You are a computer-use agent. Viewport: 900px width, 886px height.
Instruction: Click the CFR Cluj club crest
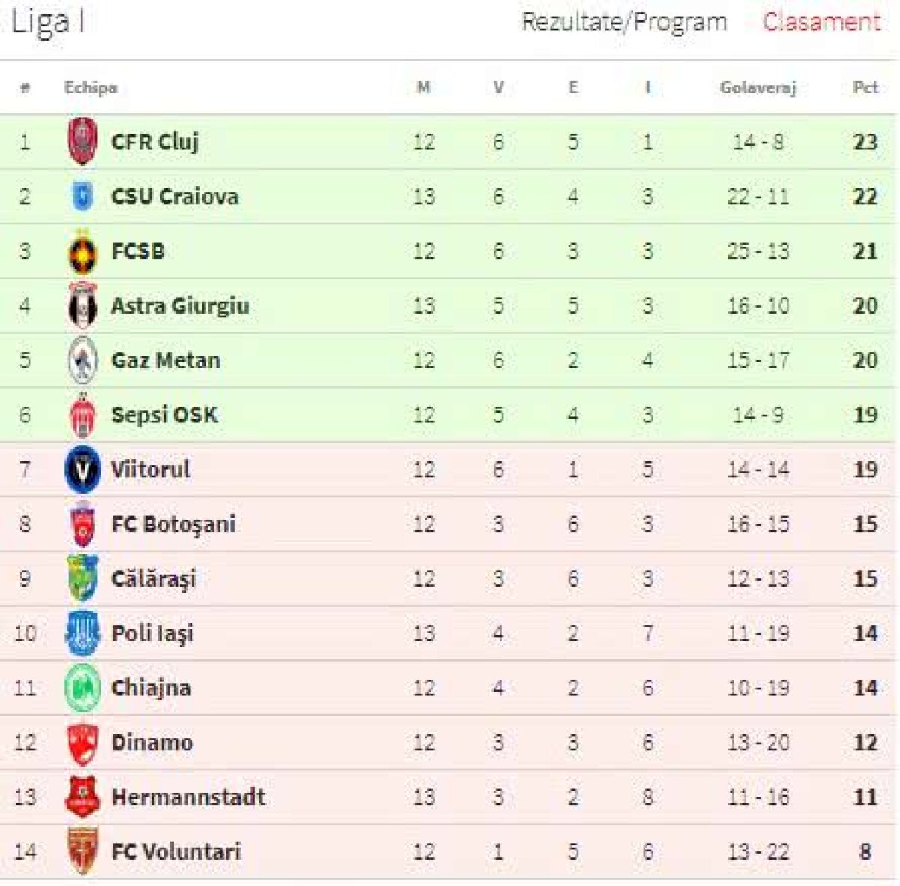click(x=82, y=142)
